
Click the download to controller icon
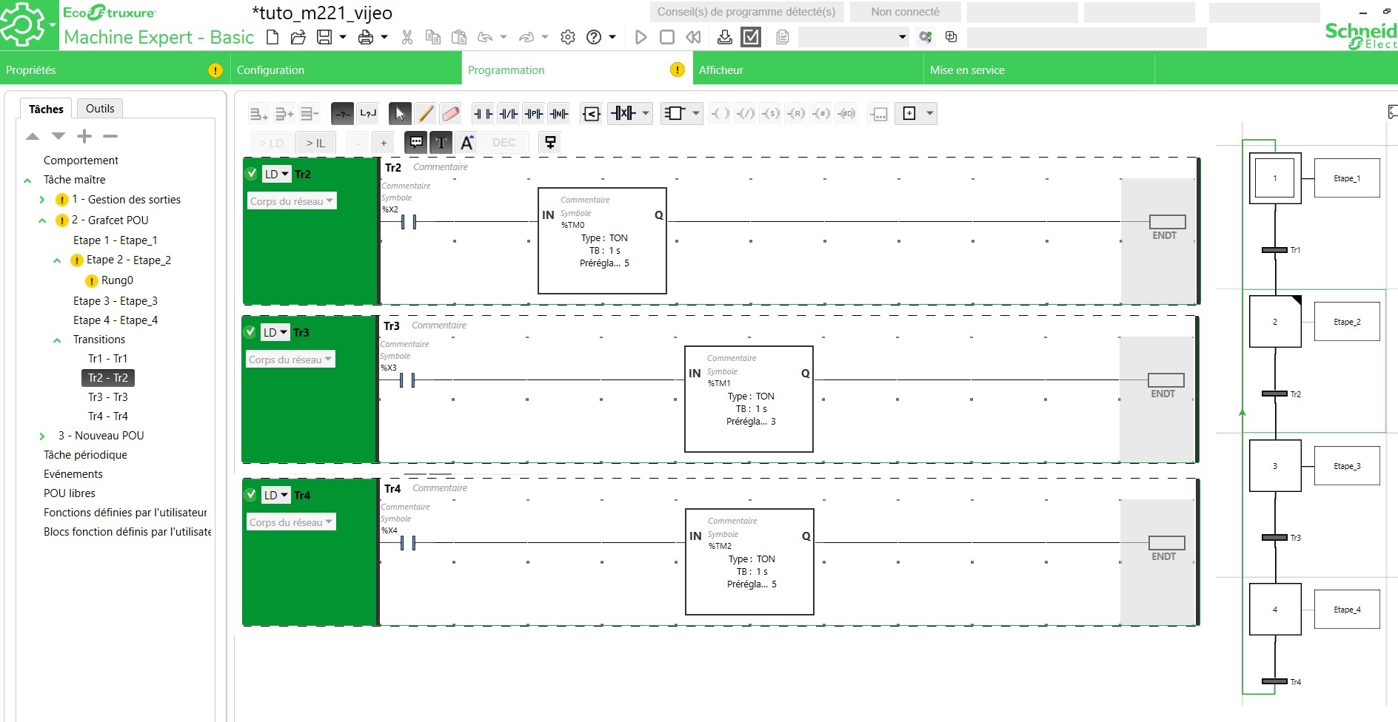[725, 37]
